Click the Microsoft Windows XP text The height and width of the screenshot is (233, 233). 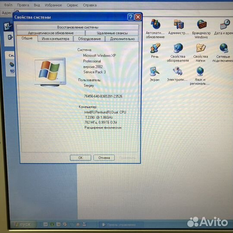99,56
